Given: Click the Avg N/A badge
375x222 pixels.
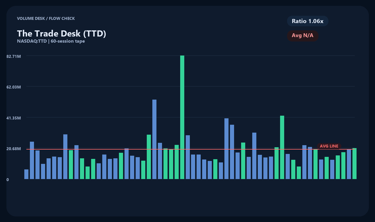Looking at the screenshot, I should 303,35.
